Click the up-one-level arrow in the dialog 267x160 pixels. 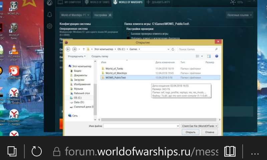(84, 49)
